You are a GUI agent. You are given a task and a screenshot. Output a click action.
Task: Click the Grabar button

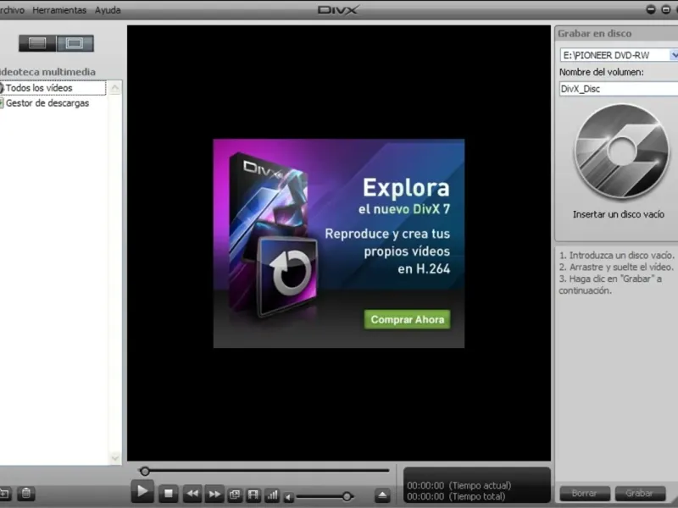pyautogui.click(x=640, y=493)
